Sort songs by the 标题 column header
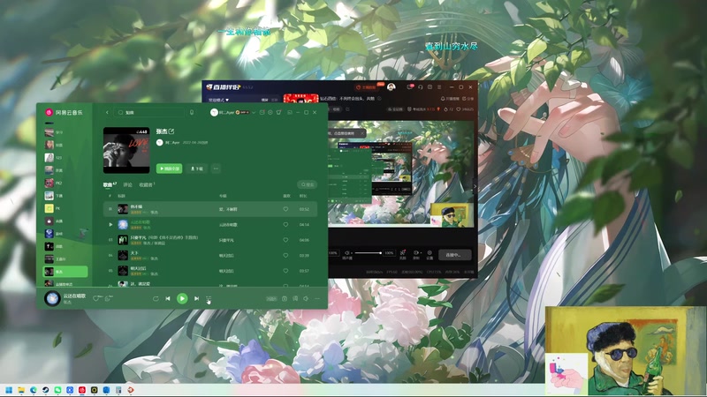The image size is (707, 397). point(121,196)
